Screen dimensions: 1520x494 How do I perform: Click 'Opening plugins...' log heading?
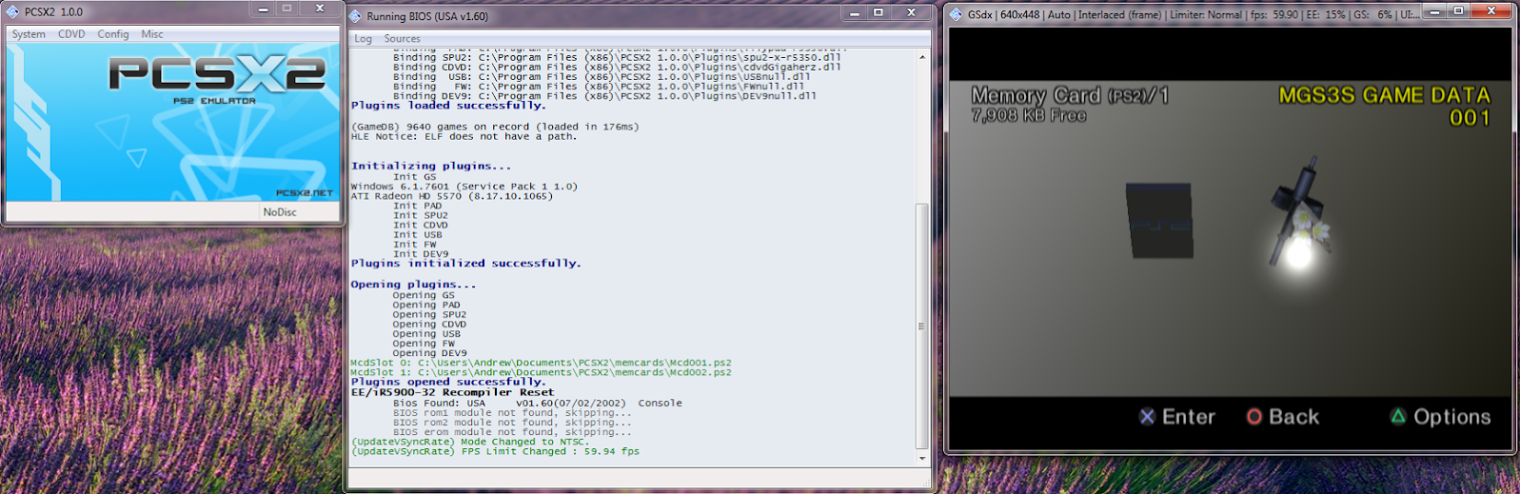pyautogui.click(x=413, y=285)
